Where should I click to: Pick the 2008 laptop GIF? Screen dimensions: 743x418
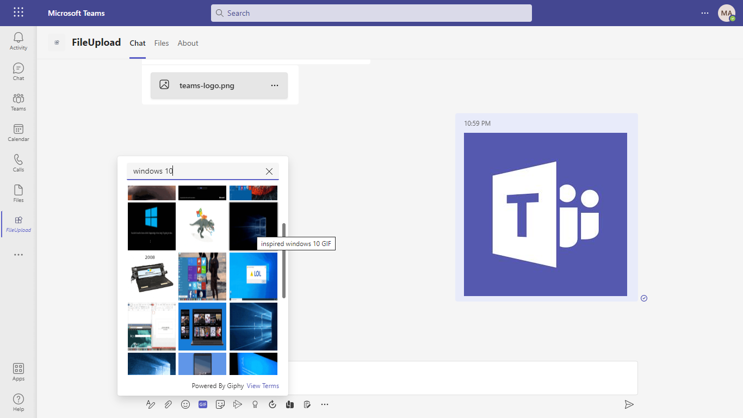152,276
